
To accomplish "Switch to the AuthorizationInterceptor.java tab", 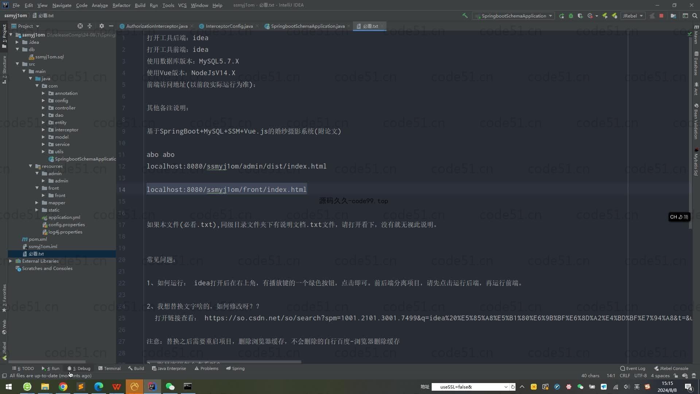I will pyautogui.click(x=157, y=26).
